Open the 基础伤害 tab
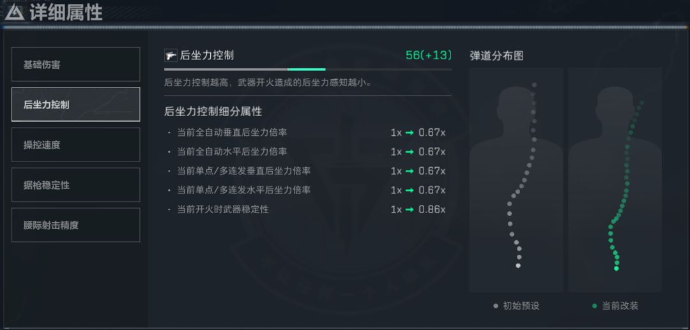 pos(75,64)
